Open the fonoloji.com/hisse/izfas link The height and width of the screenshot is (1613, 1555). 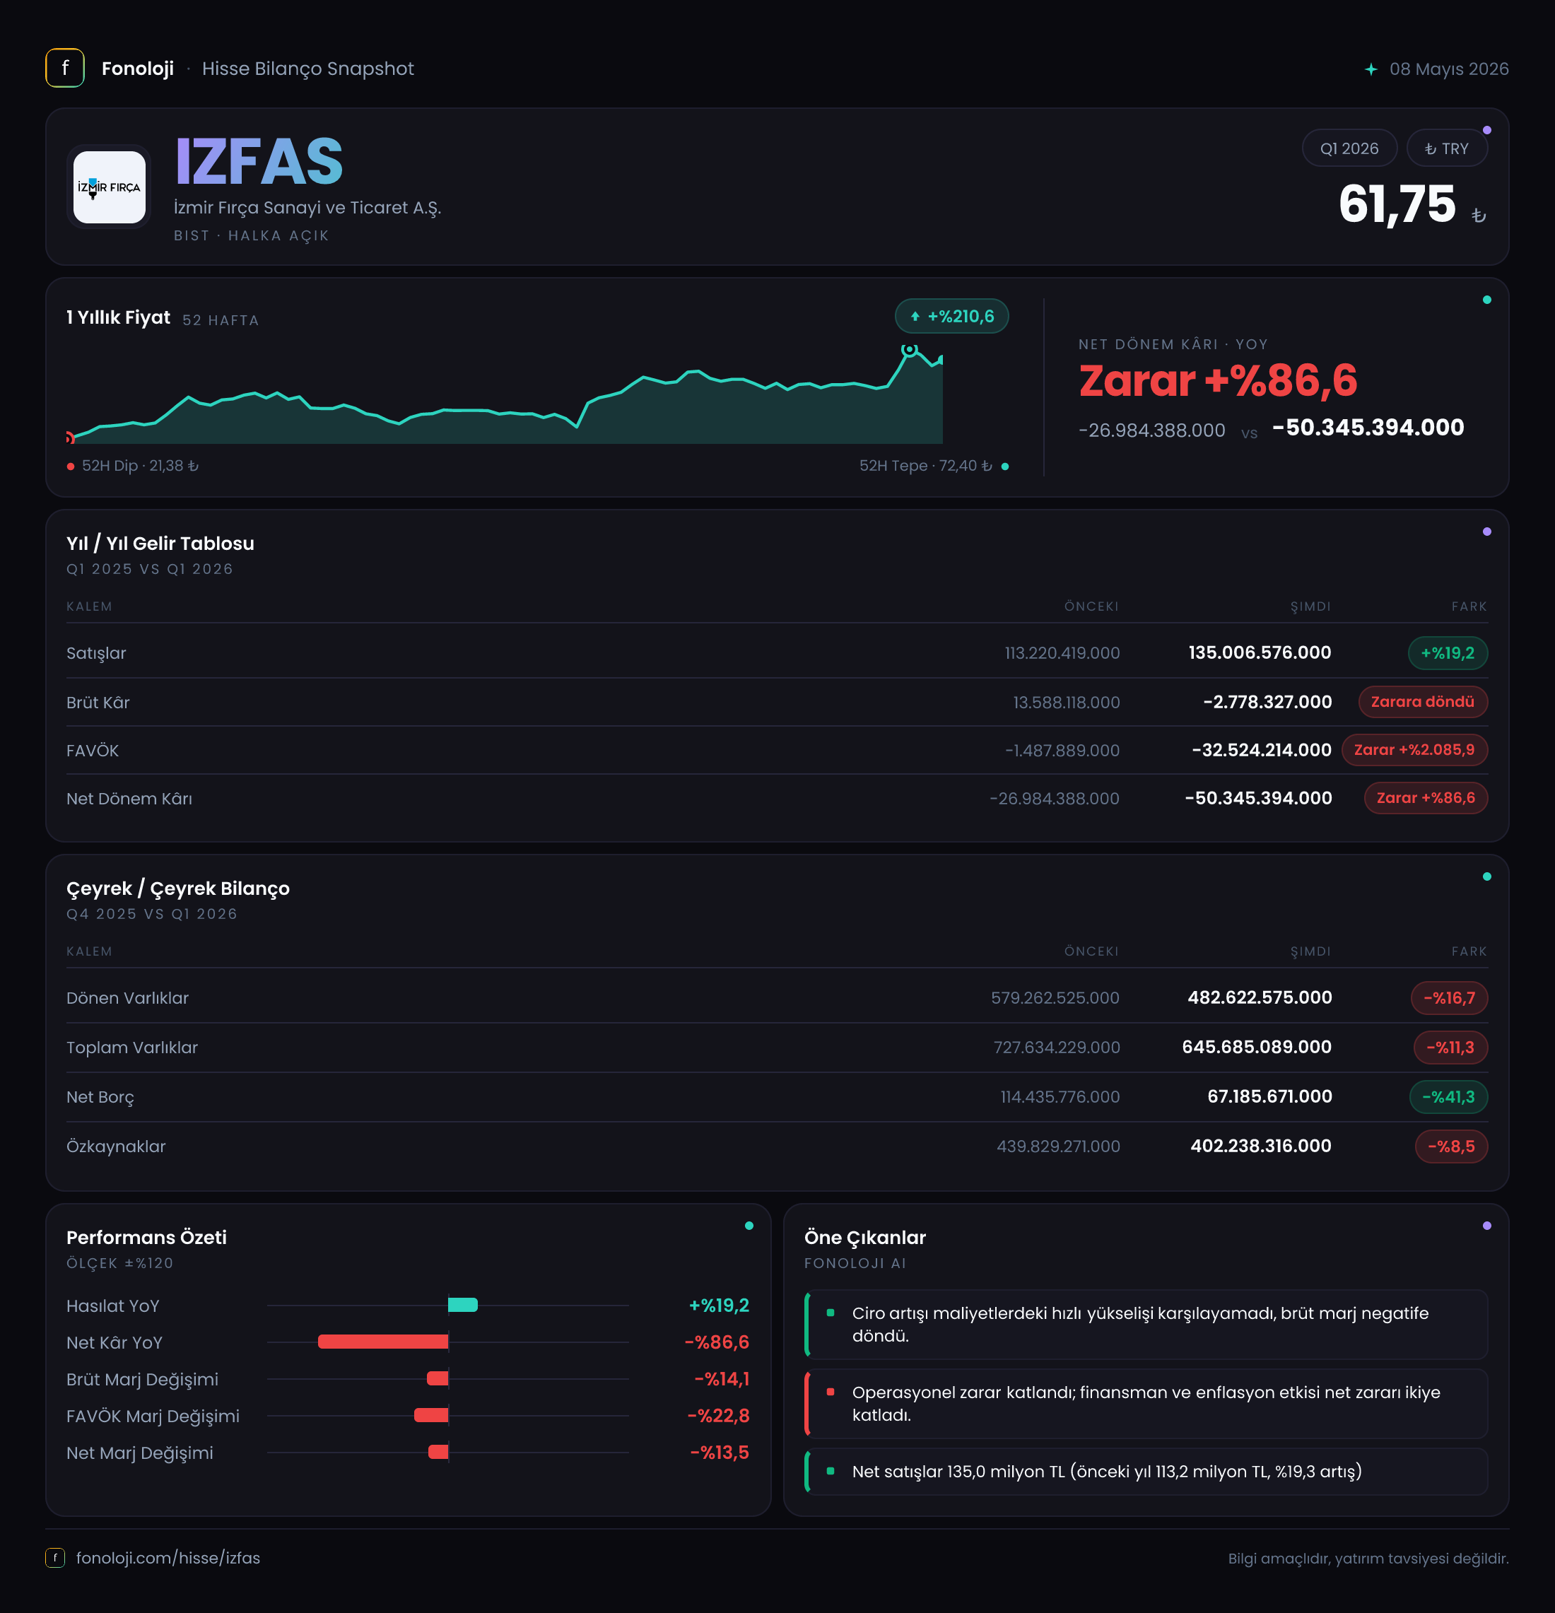click(x=168, y=1557)
